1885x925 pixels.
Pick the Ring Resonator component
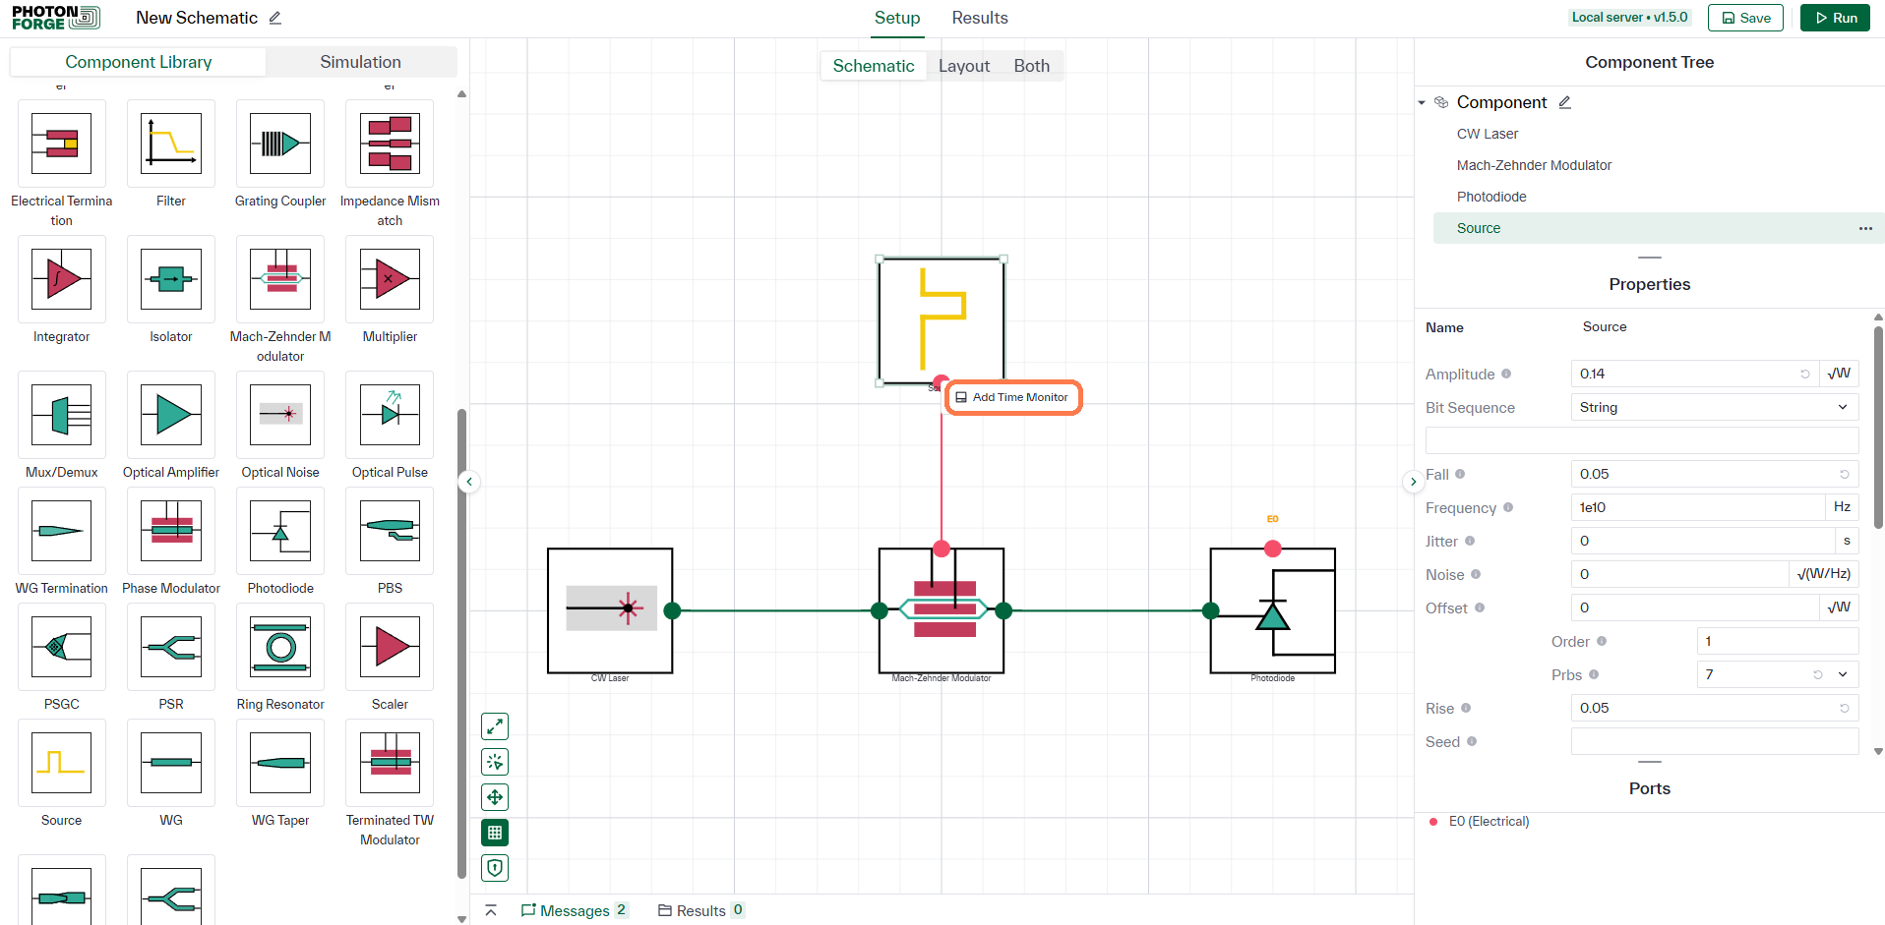click(280, 648)
